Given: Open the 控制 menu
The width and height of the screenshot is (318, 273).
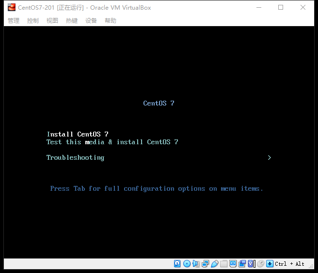Looking at the screenshot, I should tap(33, 20).
